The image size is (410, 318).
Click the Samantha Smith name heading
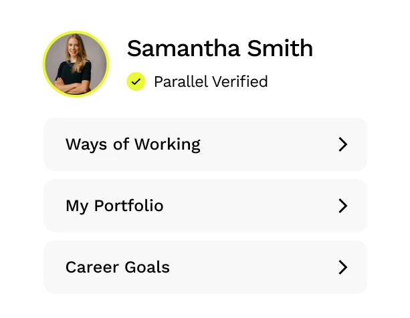(x=220, y=48)
